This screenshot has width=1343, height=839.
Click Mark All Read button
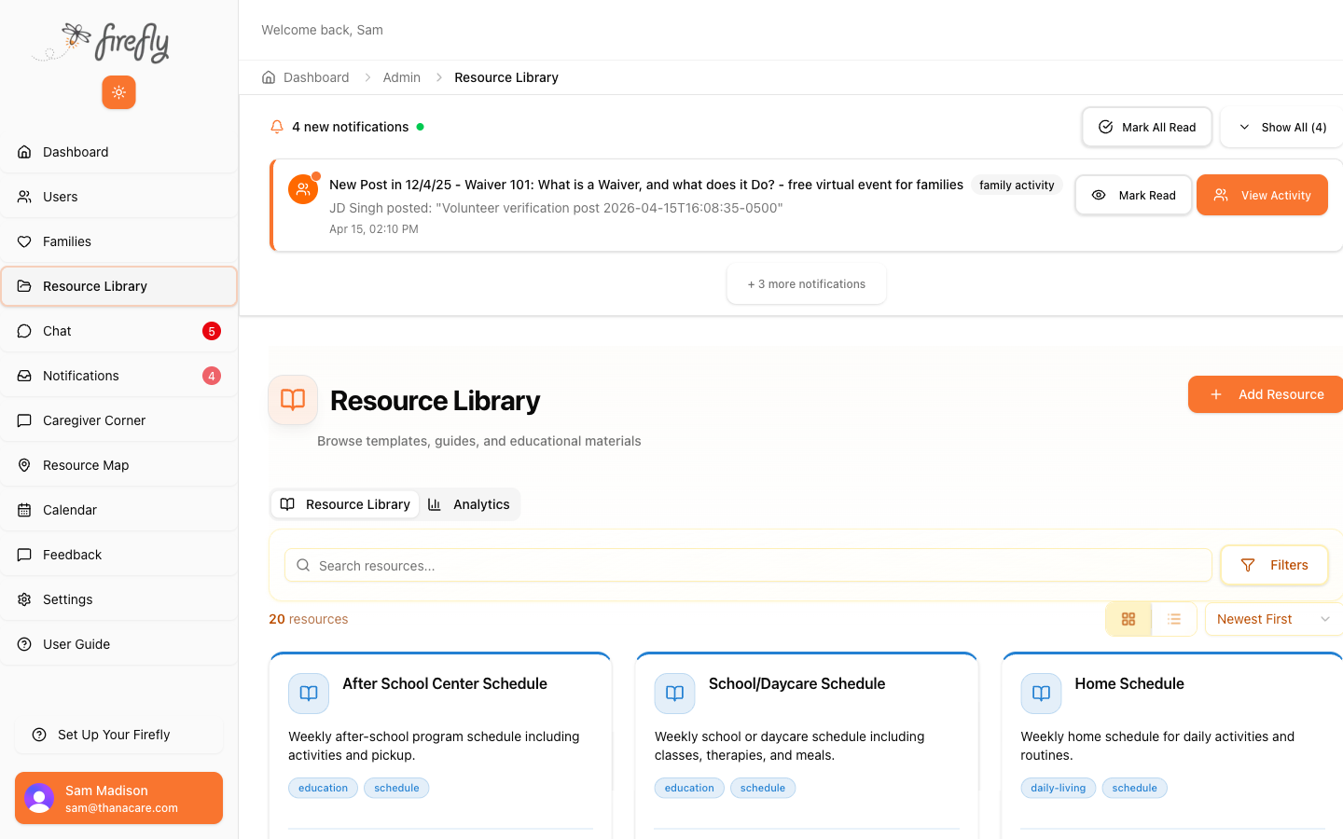tap(1147, 127)
